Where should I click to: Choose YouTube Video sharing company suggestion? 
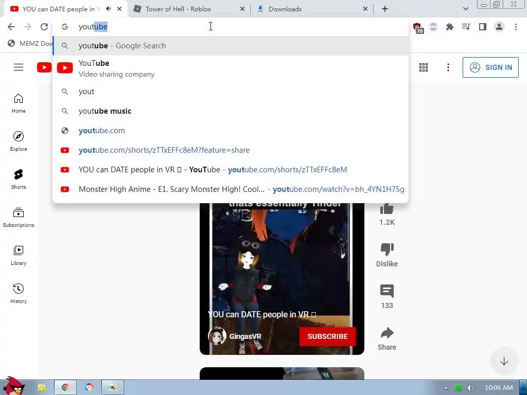231,68
